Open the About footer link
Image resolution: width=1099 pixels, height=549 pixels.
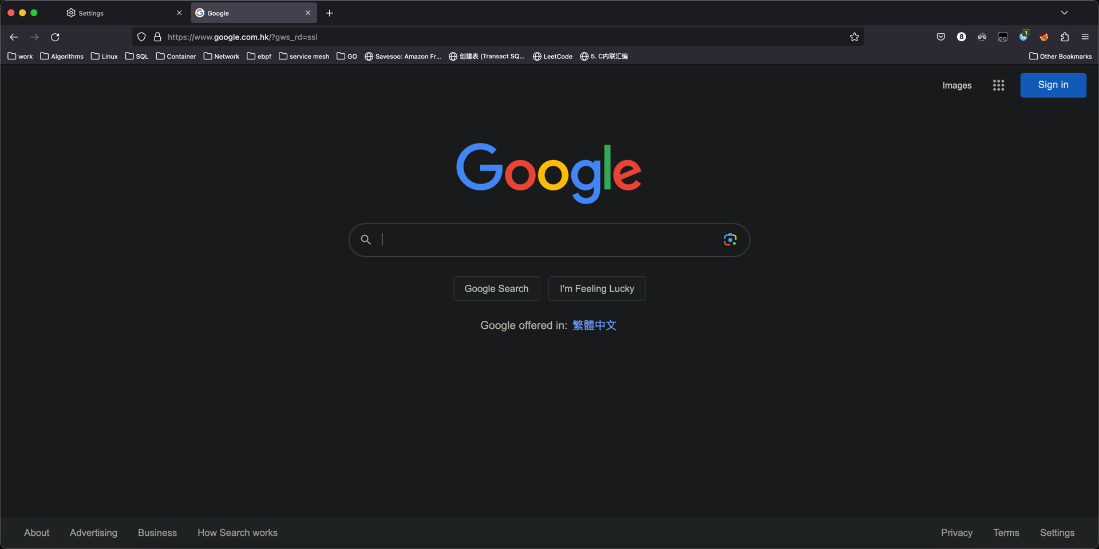click(x=37, y=533)
